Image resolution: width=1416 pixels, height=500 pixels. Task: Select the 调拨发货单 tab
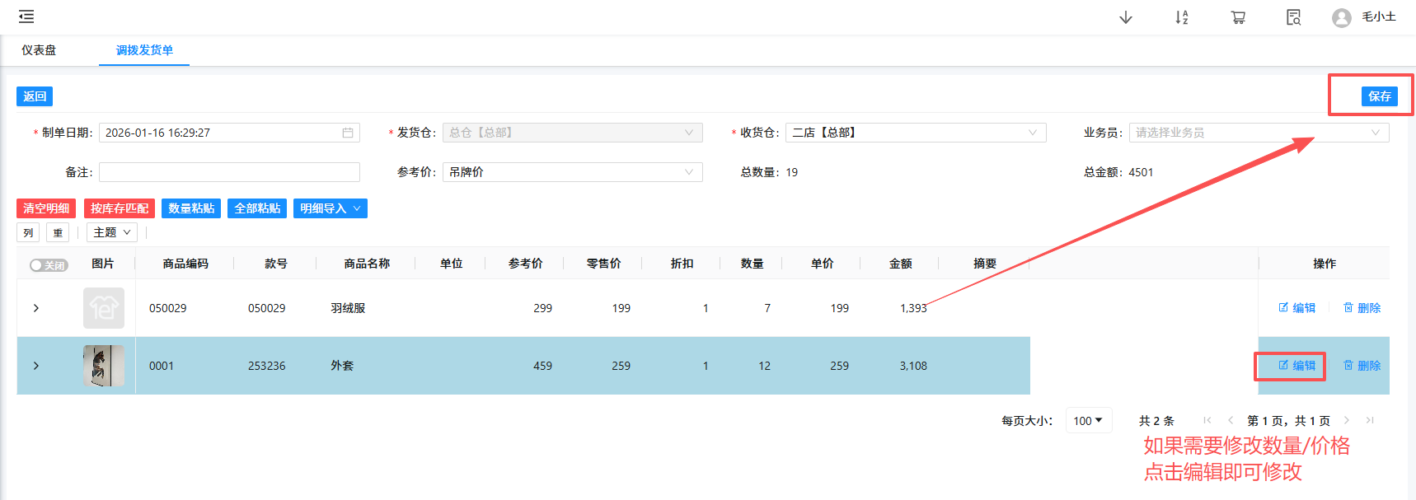click(144, 50)
